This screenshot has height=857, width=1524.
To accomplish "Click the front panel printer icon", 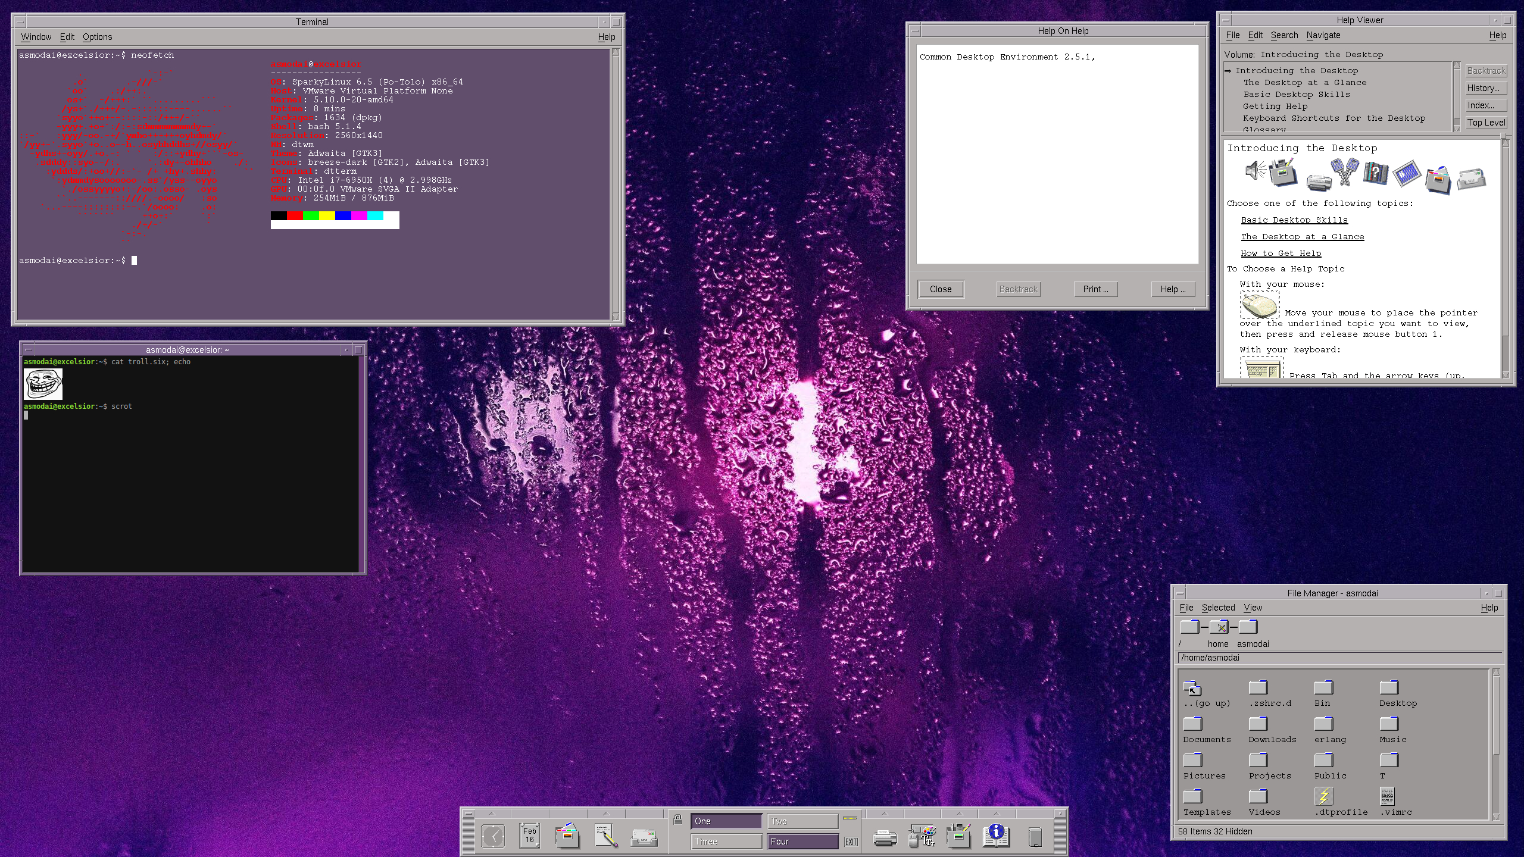I will coord(885,838).
